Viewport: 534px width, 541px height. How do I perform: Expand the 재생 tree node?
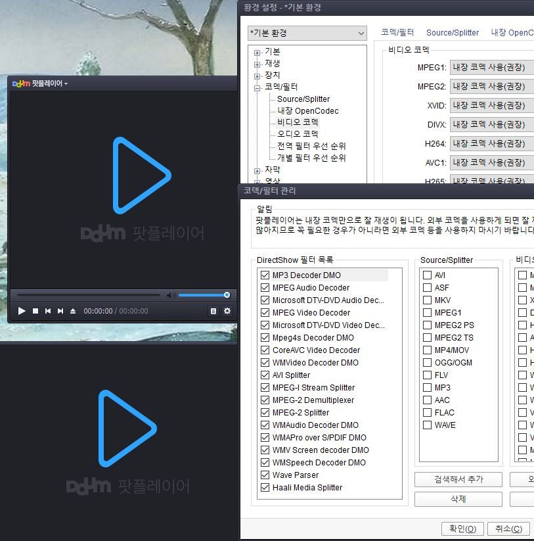click(x=257, y=64)
